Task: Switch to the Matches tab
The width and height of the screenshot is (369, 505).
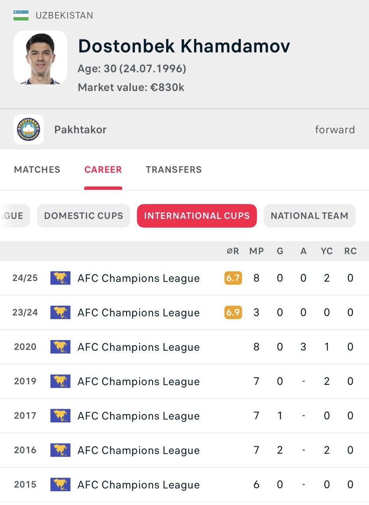Action: click(37, 170)
